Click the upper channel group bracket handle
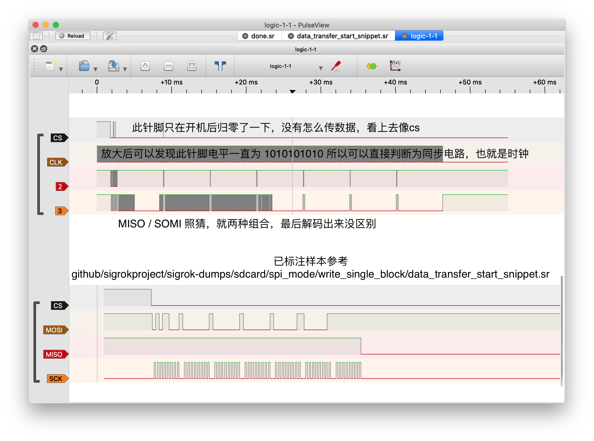Screen dimensions: 594x441 [x=40, y=174]
